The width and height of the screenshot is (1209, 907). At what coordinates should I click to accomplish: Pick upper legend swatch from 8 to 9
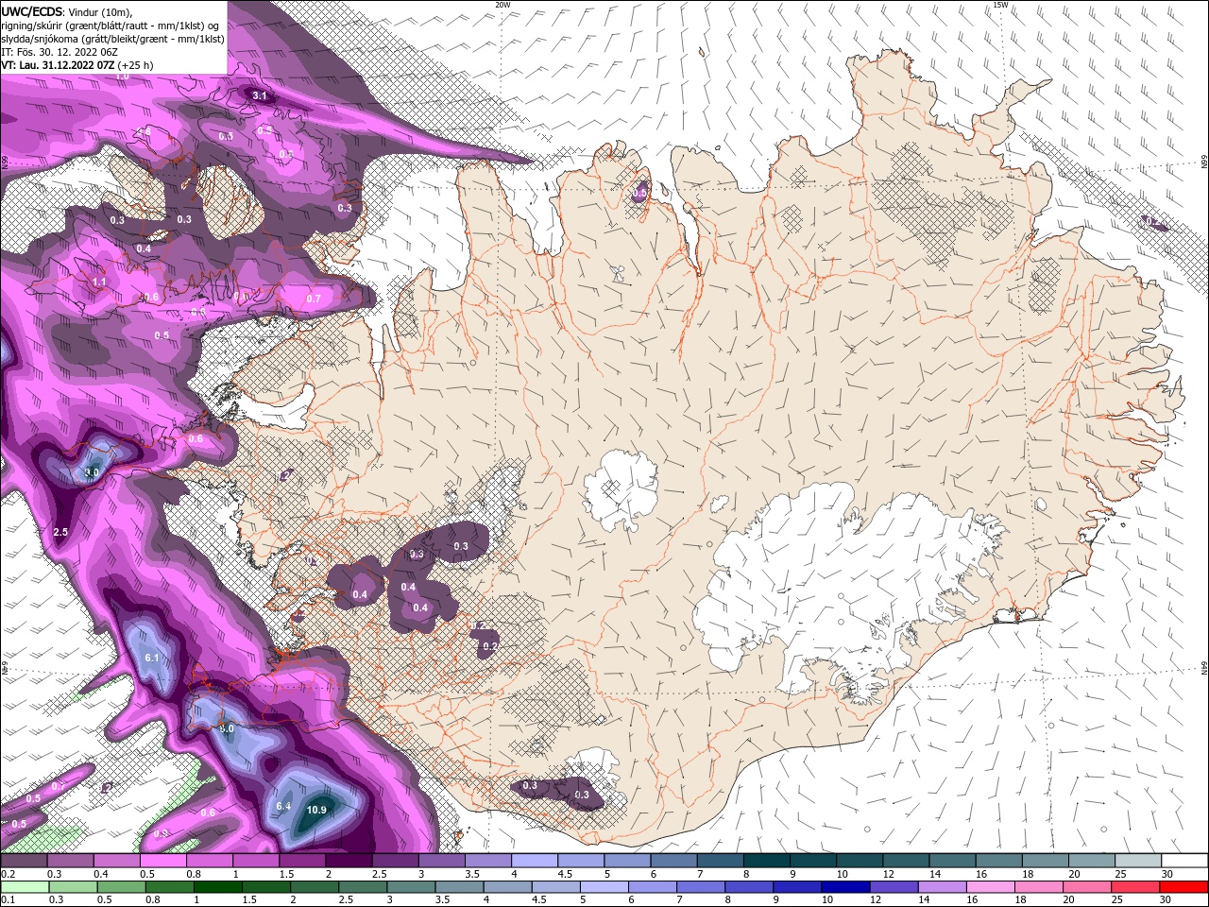point(767,861)
